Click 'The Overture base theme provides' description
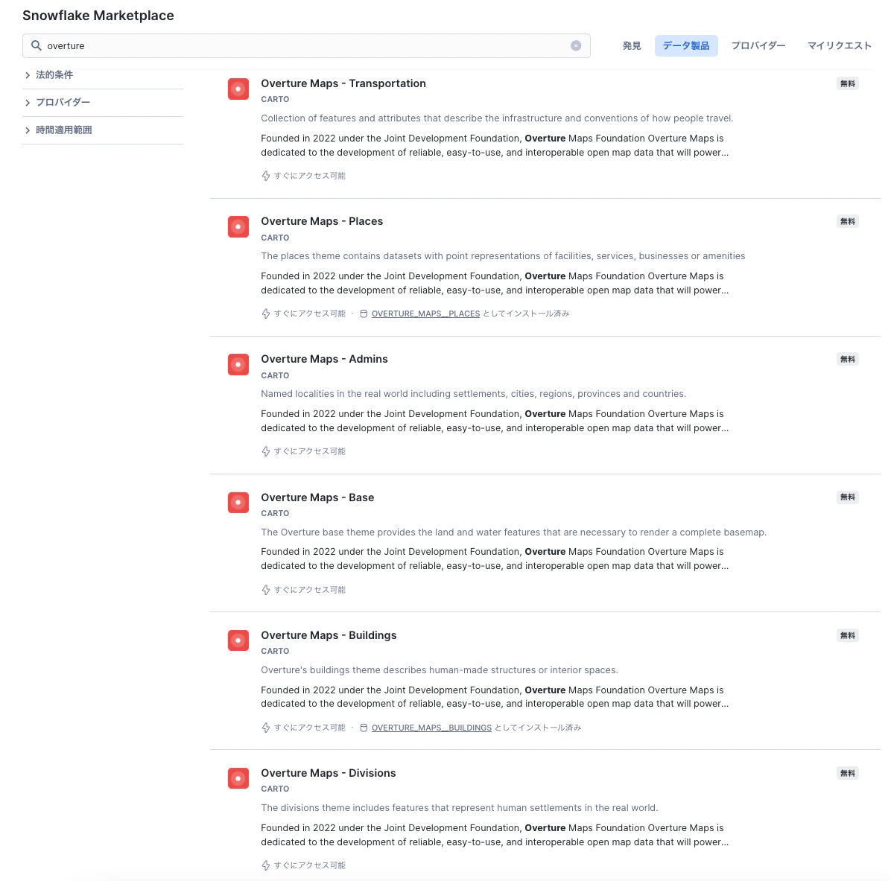Image resolution: width=891 pixels, height=881 pixels. click(514, 532)
